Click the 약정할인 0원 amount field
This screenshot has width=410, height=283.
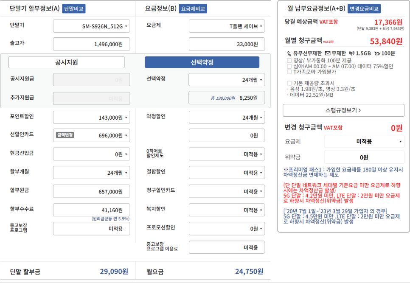[x=227, y=135]
